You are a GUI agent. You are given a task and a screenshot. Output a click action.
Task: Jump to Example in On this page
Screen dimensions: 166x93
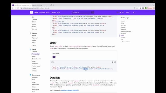pyautogui.click(x=123, y=21)
